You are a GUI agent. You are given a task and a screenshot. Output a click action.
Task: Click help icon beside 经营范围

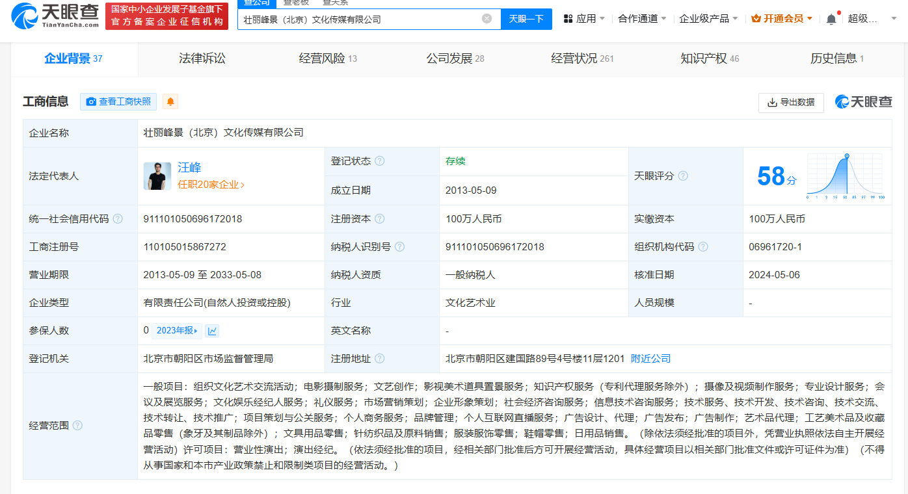pyautogui.click(x=77, y=426)
